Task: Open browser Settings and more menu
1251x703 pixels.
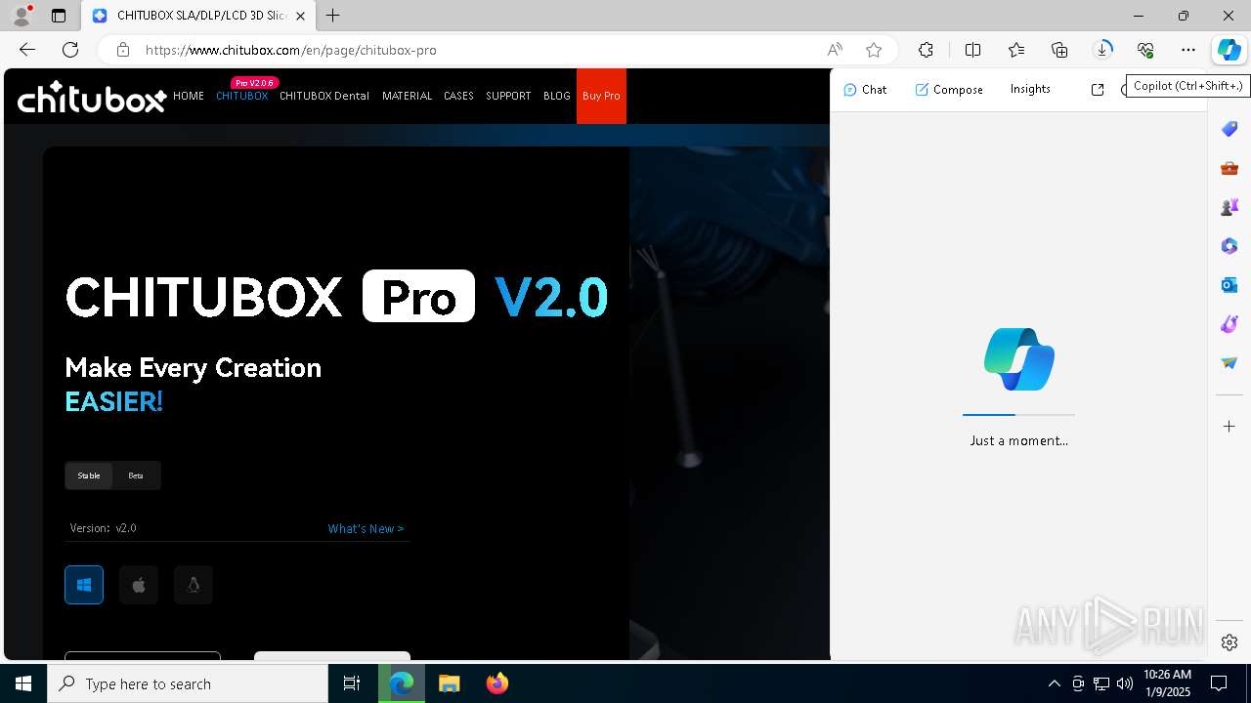Action: pos(1188,50)
